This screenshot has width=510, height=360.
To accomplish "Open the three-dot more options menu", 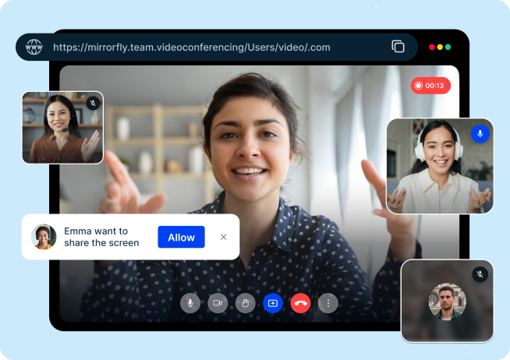I will pyautogui.click(x=328, y=303).
